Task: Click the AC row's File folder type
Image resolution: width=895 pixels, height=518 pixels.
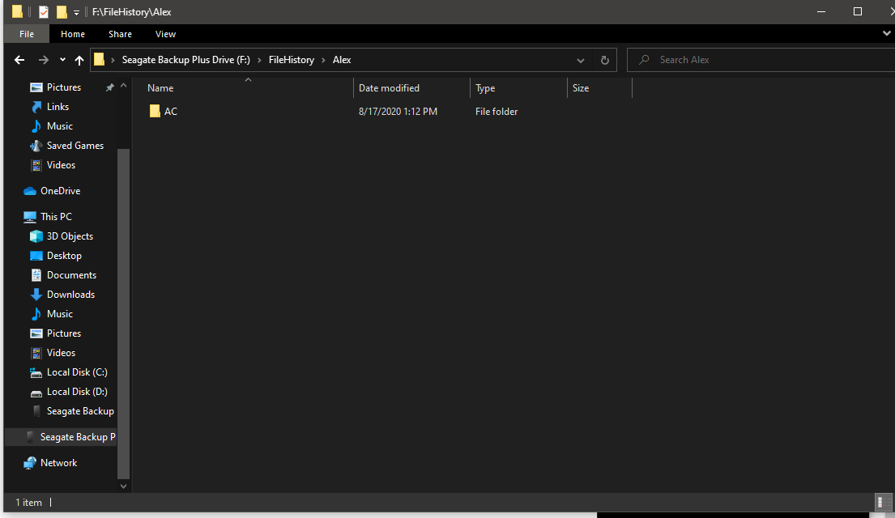Action: click(497, 111)
